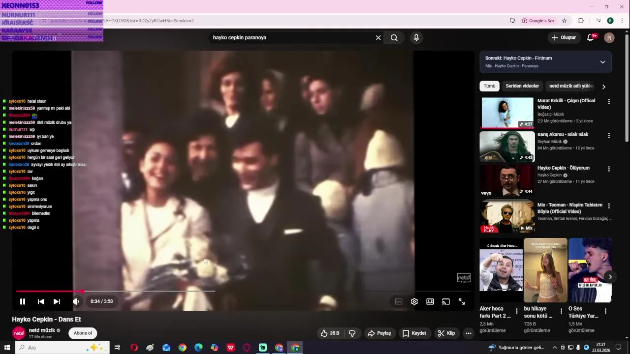Screen dimensions: 630x354
Task: Open options for Teoman mix
Action: (609, 206)
